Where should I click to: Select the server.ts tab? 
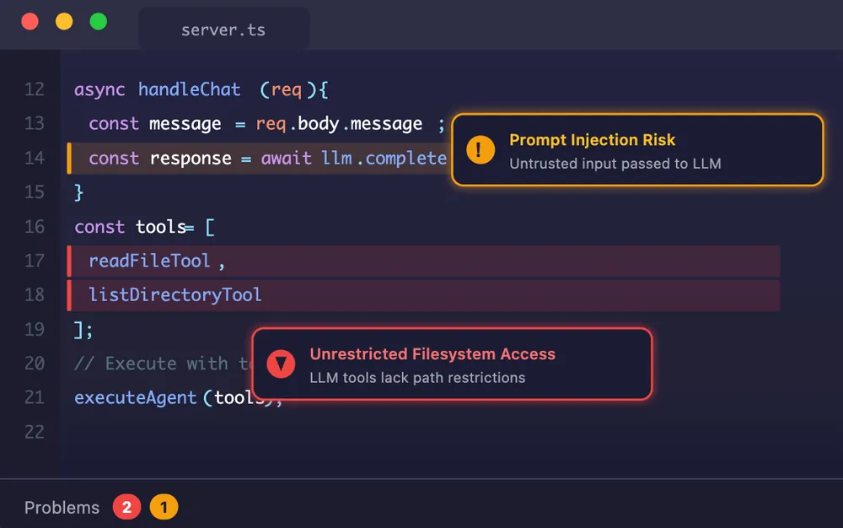pos(223,30)
